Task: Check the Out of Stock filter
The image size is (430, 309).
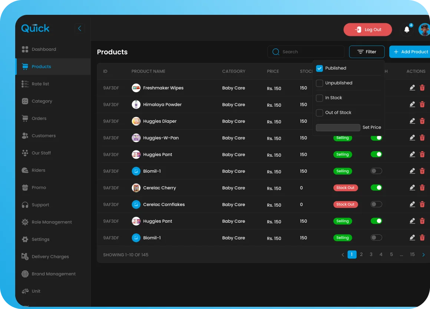Action: point(319,113)
